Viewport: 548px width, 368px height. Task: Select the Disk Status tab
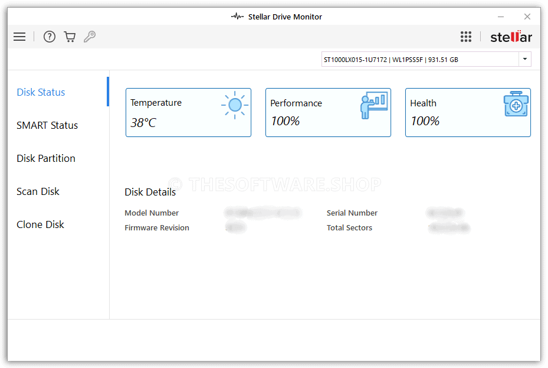(x=41, y=92)
